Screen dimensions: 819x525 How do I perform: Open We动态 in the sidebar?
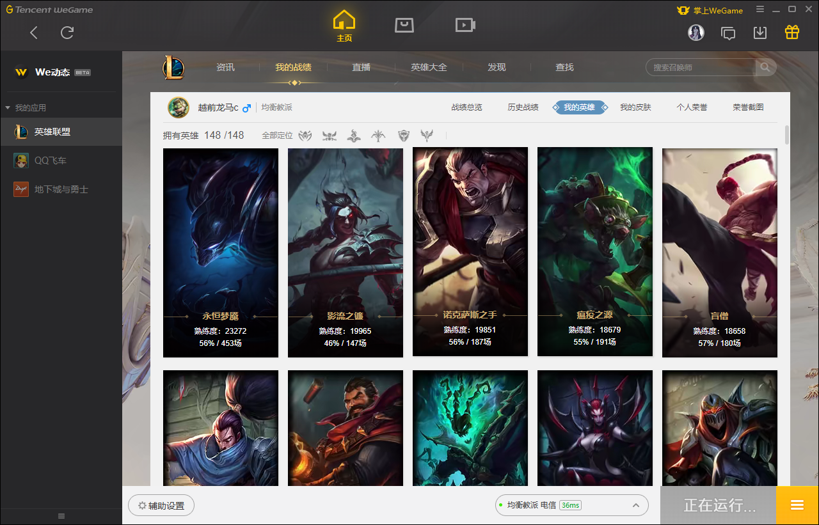[52, 72]
